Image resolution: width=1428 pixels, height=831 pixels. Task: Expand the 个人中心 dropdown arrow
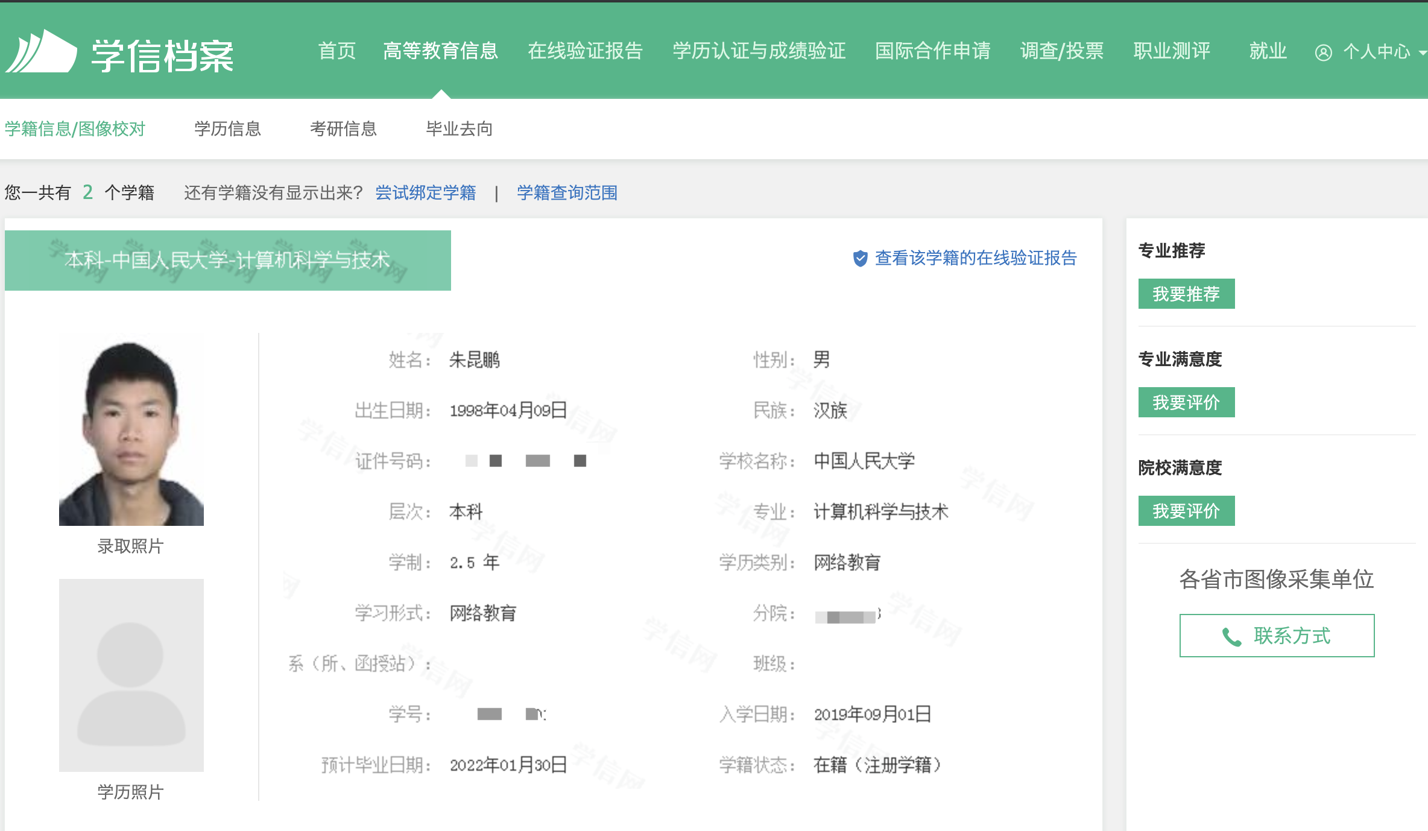[1423, 53]
